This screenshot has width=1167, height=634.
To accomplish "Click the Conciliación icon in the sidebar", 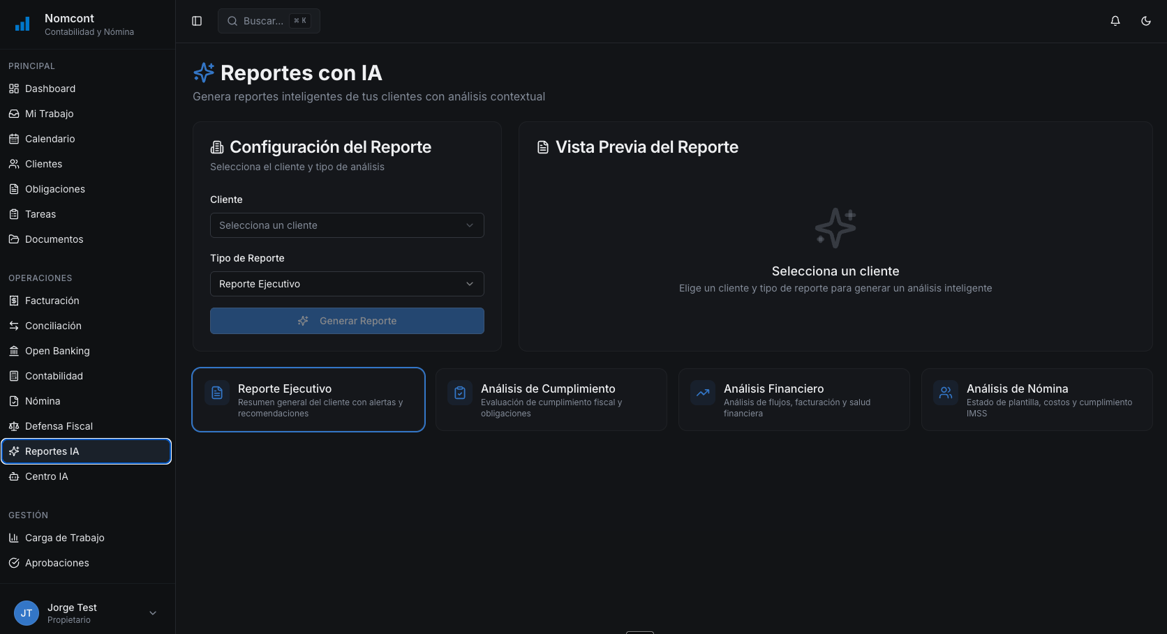I will pos(14,326).
